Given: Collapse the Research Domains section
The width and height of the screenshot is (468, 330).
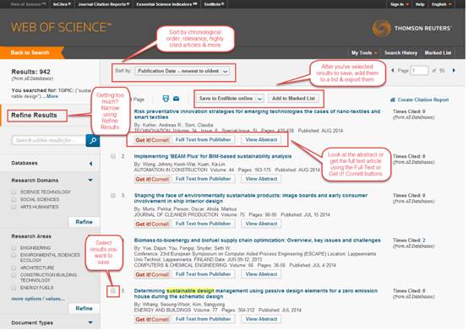Looking at the screenshot, I should click(x=90, y=181).
